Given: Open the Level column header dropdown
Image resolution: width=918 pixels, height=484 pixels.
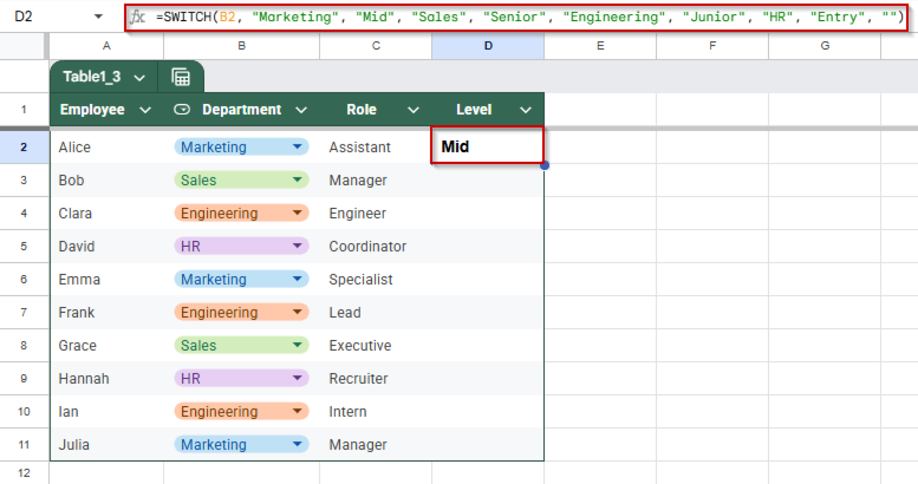Looking at the screenshot, I should pyautogui.click(x=525, y=109).
